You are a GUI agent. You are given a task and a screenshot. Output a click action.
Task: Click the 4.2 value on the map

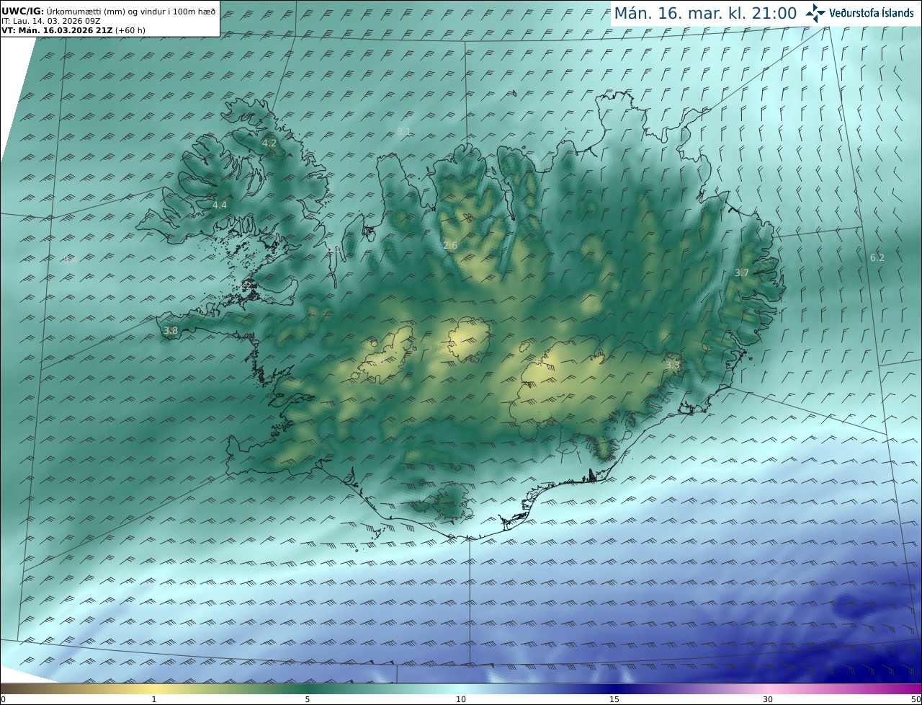[x=269, y=143]
